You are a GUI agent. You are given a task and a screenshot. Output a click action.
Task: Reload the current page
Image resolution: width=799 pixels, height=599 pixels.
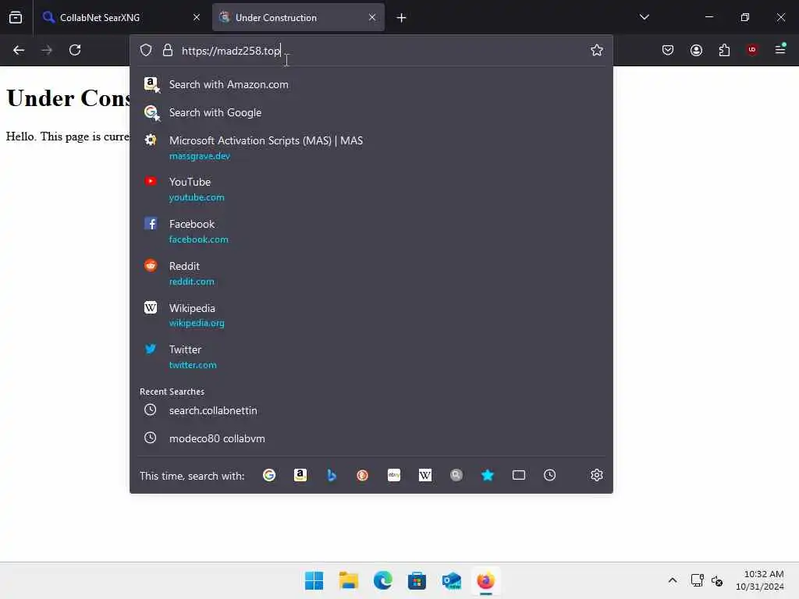pos(75,50)
